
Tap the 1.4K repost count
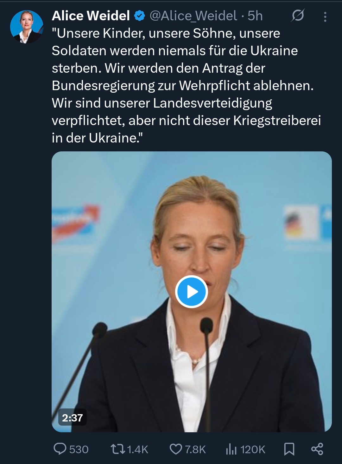(x=137, y=449)
